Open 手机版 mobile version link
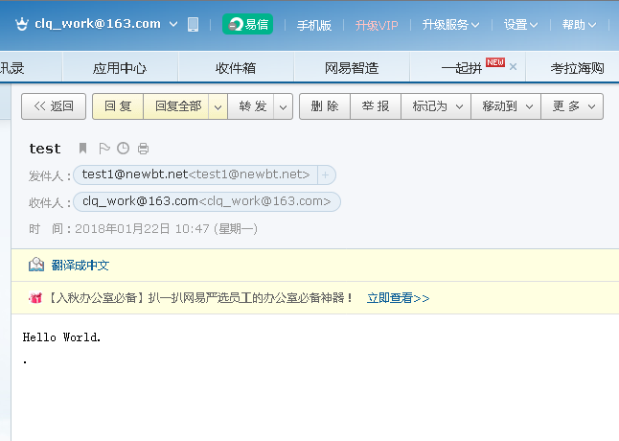Viewport: 619px width, 441px height. point(314,25)
